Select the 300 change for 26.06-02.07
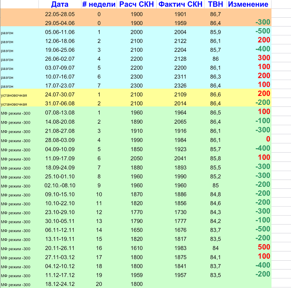 coord(264,58)
